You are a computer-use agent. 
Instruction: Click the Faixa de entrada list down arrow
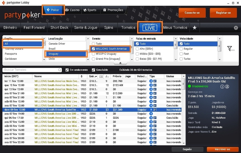(176, 59)
